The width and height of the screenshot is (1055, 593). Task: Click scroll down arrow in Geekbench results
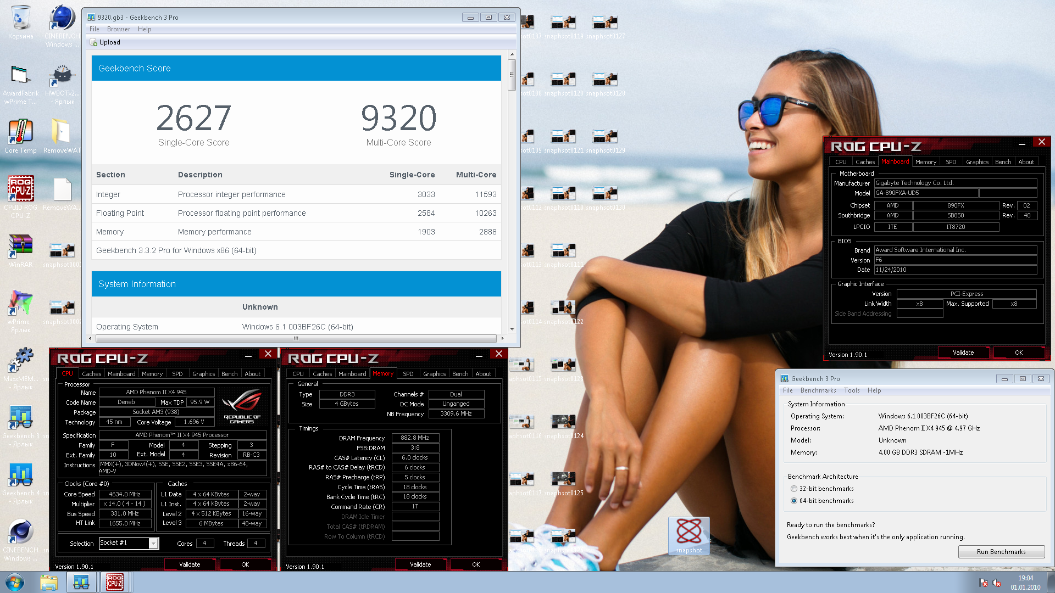point(512,329)
